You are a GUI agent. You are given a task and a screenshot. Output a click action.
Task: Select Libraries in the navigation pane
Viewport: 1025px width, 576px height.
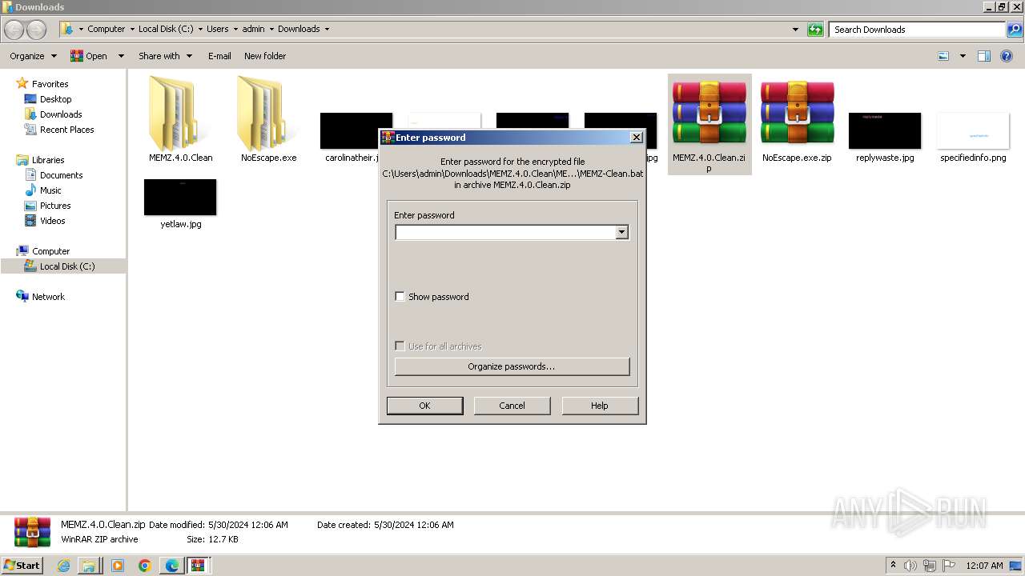(x=48, y=160)
